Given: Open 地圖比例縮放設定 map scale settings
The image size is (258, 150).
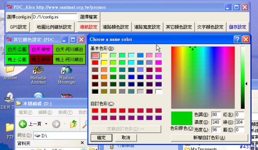Looking at the screenshot, I should click(54, 27).
